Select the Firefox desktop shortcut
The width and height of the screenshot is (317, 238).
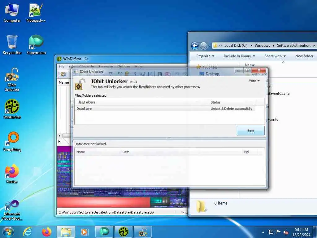tap(12, 174)
